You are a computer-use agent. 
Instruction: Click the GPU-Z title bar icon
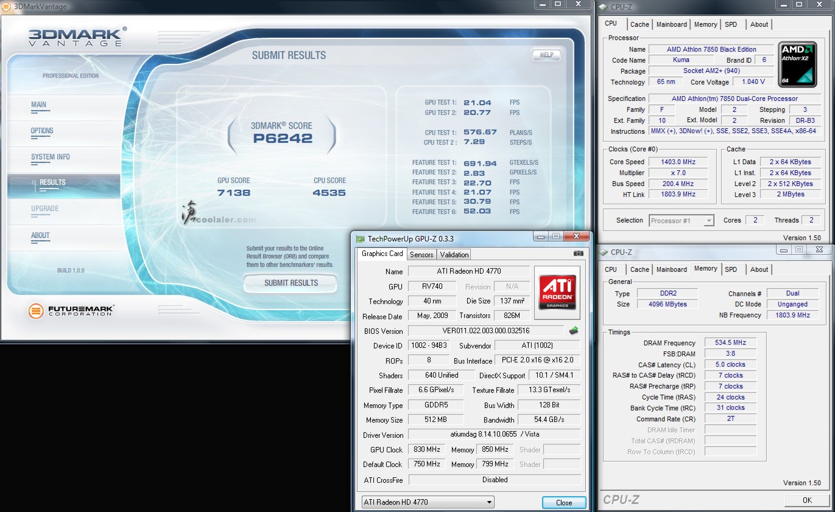pyautogui.click(x=361, y=239)
